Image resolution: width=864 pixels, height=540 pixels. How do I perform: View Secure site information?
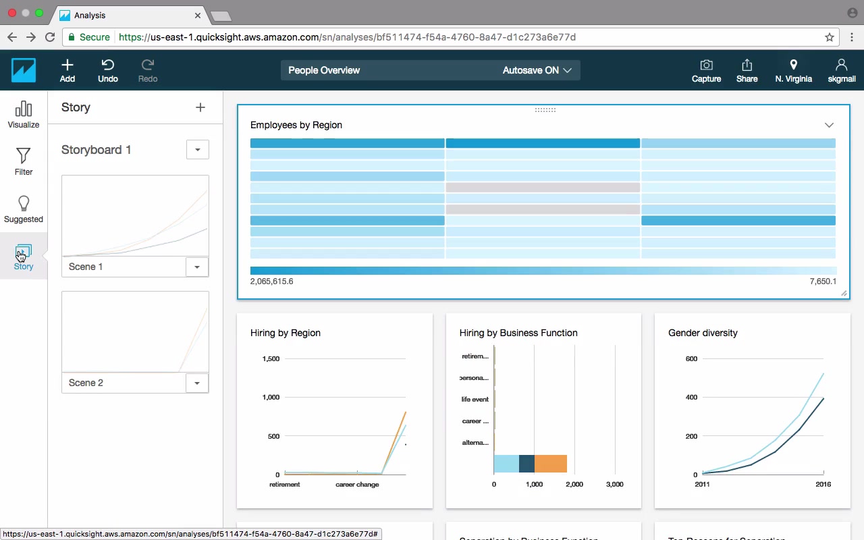click(88, 37)
